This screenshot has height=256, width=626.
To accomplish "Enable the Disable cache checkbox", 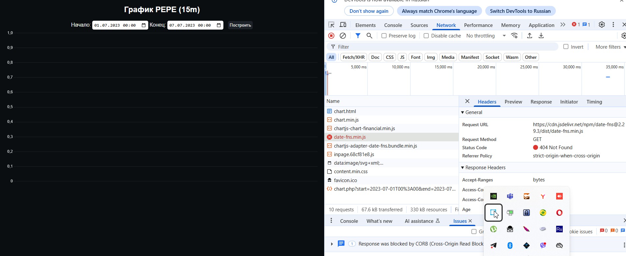I will 426,35.
